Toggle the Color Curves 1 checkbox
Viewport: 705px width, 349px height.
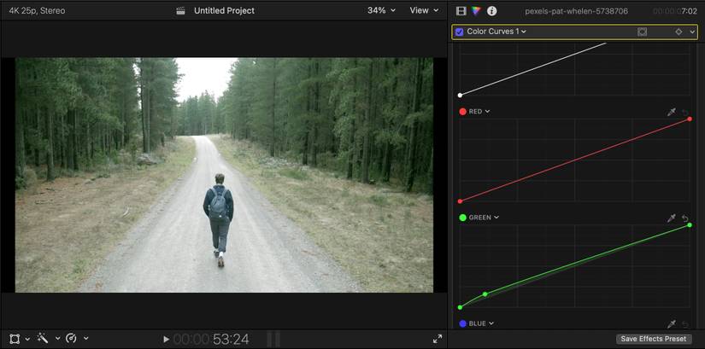pos(459,32)
